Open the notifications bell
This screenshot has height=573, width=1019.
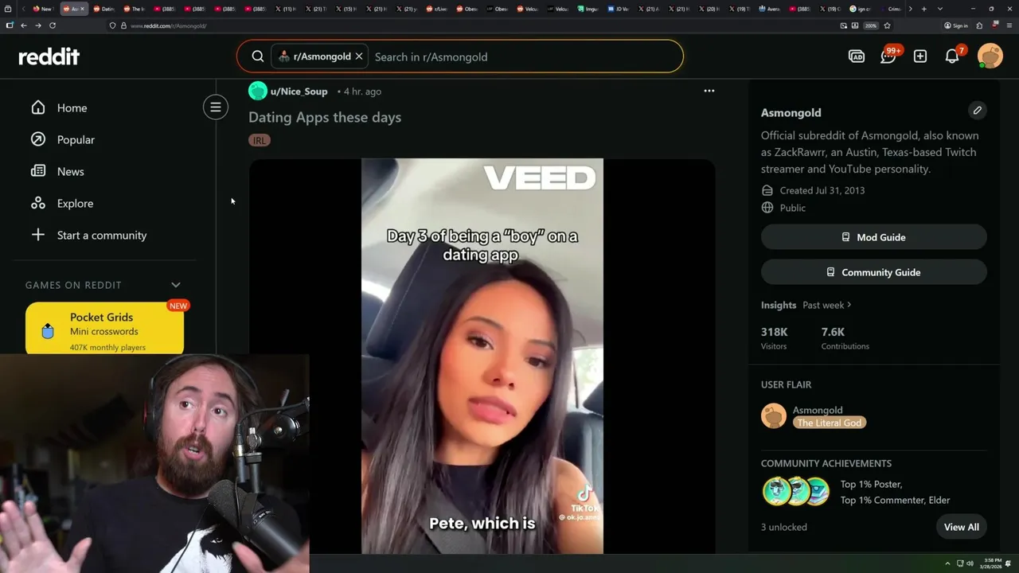[x=952, y=57]
